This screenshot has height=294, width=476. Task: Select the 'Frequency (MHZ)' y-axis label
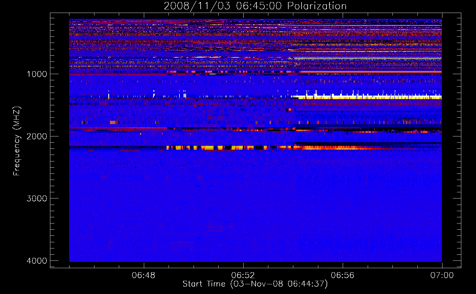17,141
